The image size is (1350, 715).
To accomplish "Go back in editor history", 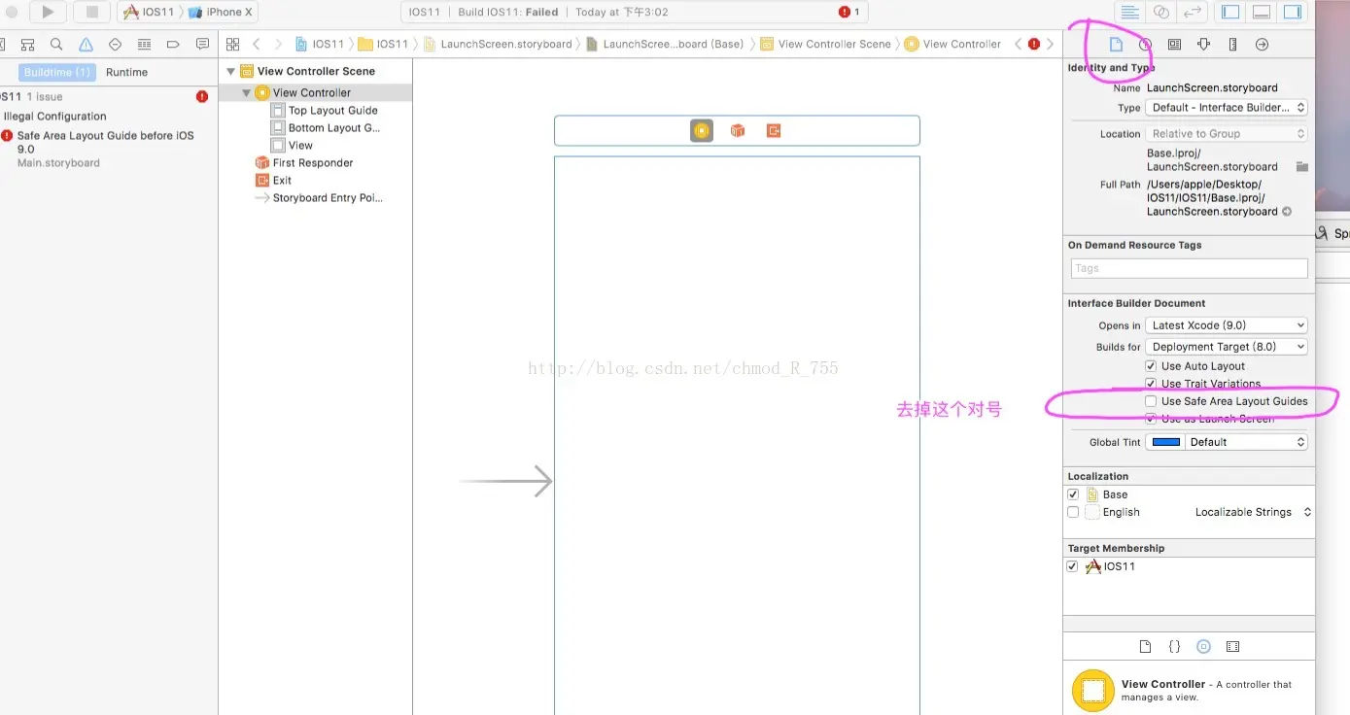I will point(257,44).
